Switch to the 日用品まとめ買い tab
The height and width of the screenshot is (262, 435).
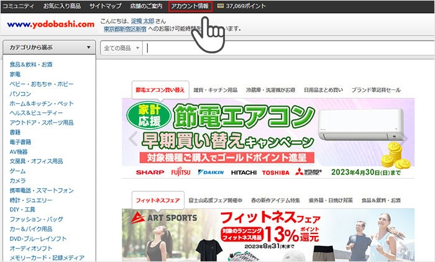[x=323, y=90]
